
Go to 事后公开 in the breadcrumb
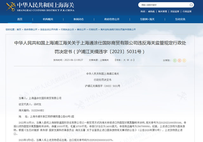coord(82,29)
